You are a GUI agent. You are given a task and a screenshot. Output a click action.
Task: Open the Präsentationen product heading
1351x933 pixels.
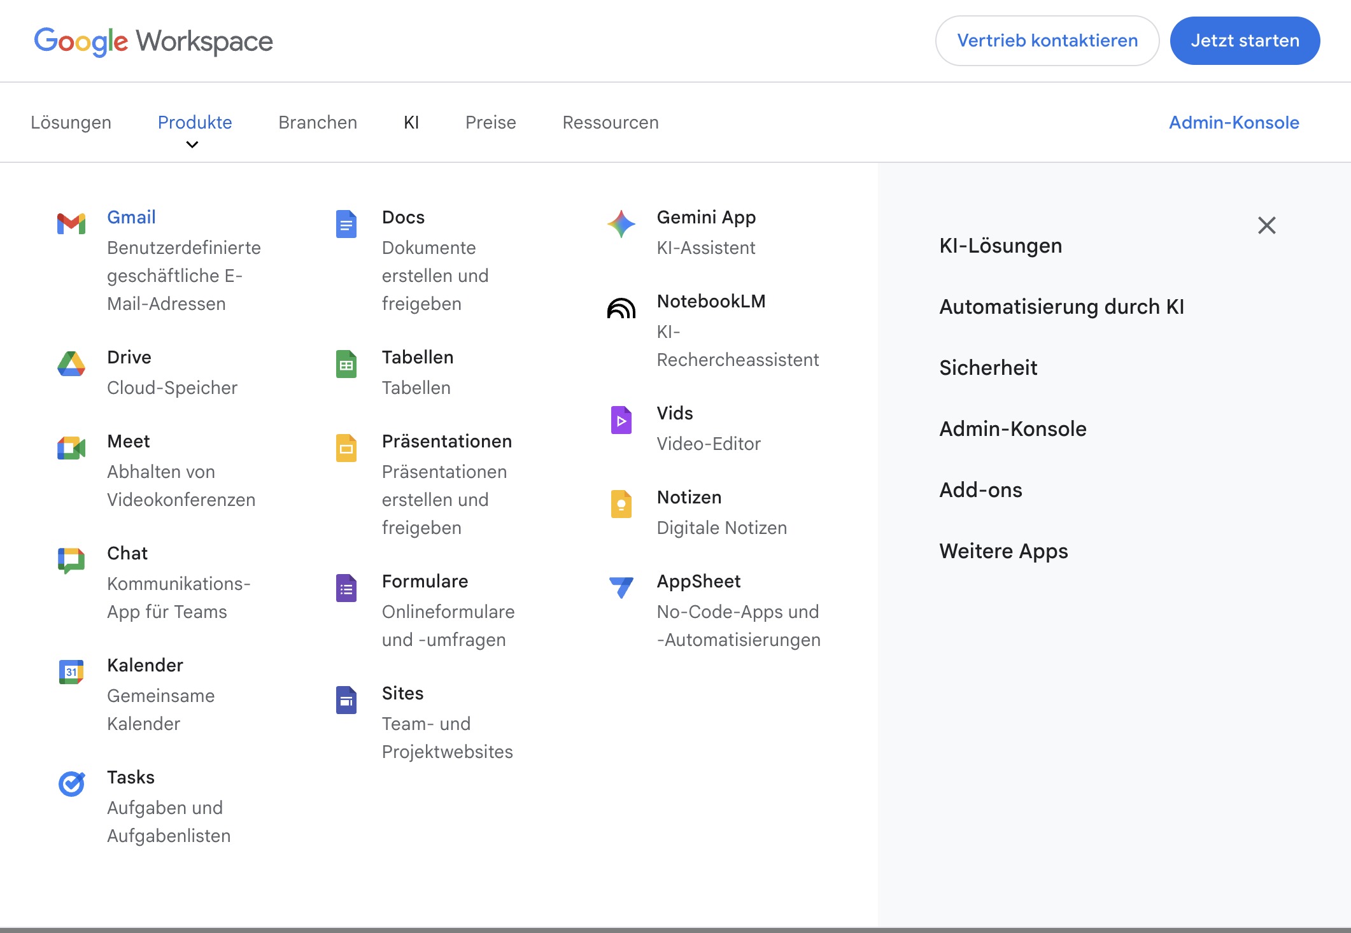[447, 441]
